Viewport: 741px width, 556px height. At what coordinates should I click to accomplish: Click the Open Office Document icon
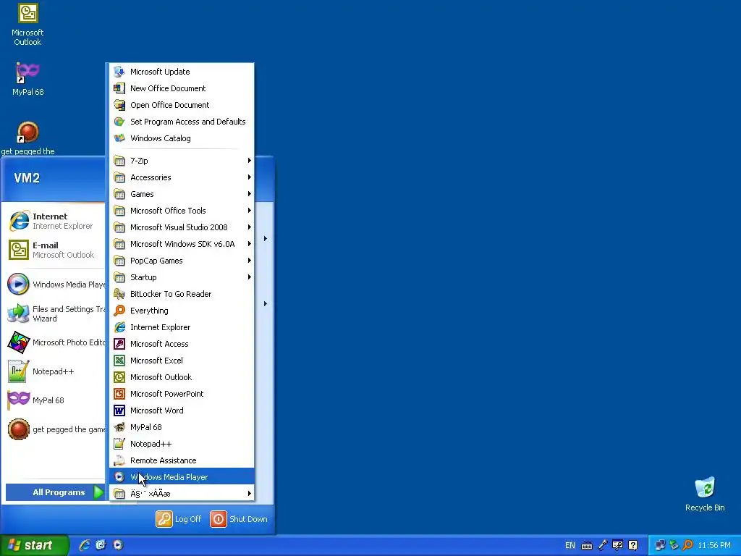click(x=119, y=105)
